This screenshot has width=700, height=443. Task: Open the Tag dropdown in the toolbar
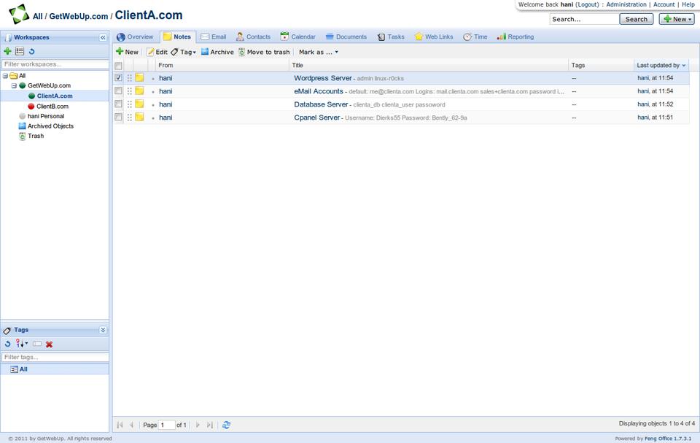pyautogui.click(x=184, y=52)
